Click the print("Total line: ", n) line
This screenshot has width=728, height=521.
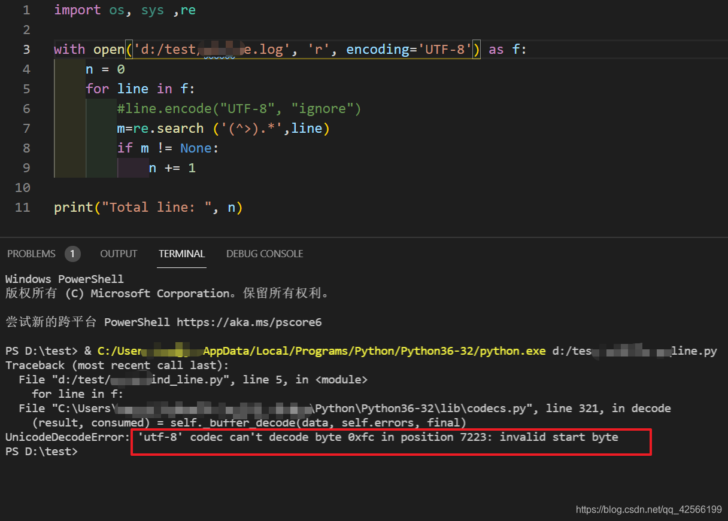pos(148,207)
